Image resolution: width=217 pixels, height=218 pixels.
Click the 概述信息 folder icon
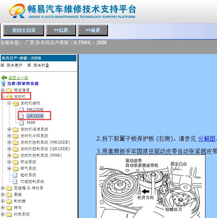[9, 90]
